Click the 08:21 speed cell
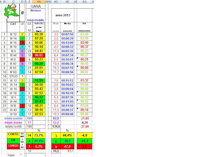The width and height of the screenshot is (214, 157). (39, 106)
